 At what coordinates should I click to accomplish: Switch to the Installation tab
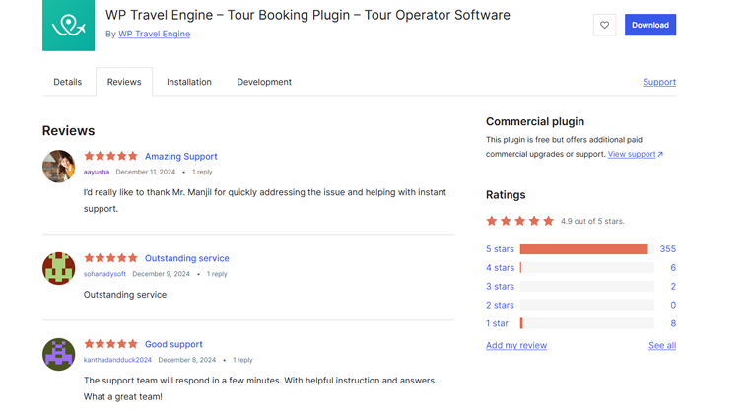click(x=189, y=82)
